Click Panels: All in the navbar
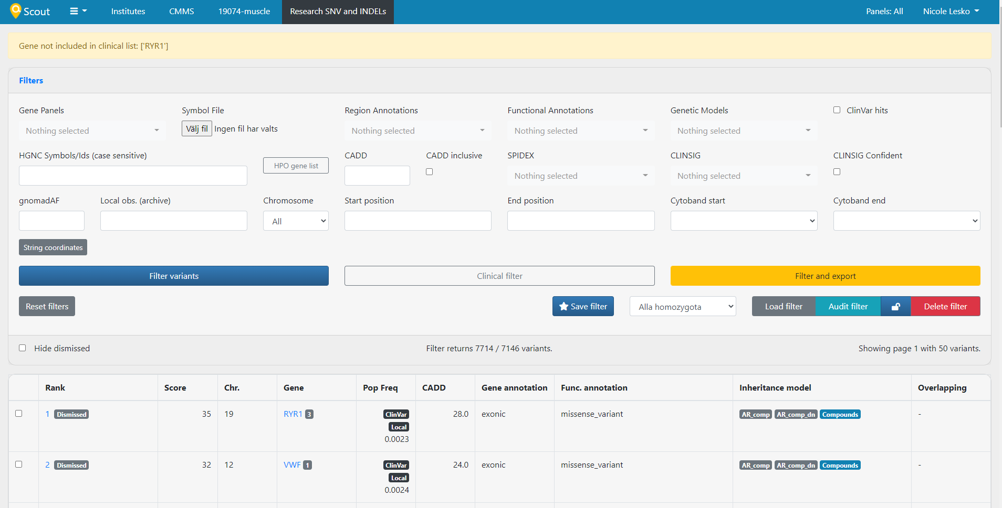The height and width of the screenshot is (508, 1002). click(884, 11)
